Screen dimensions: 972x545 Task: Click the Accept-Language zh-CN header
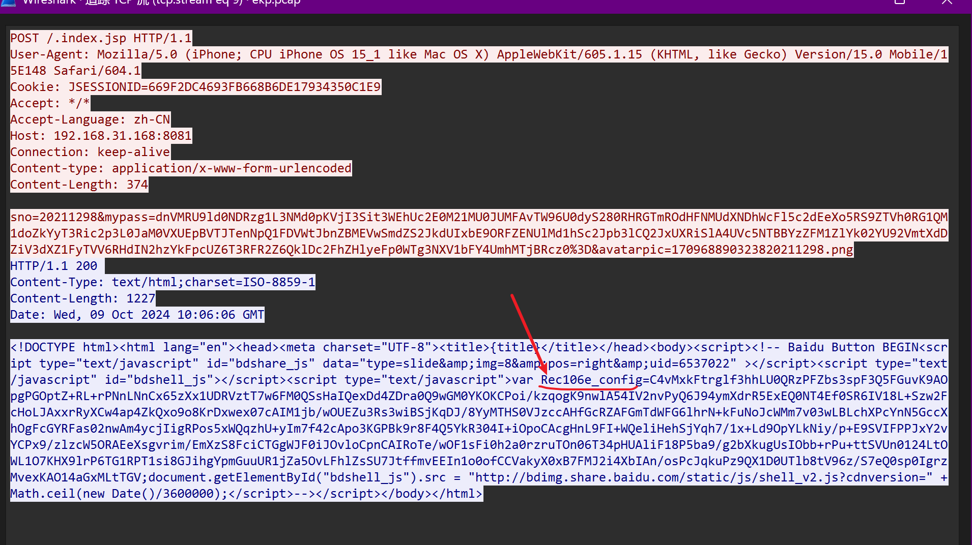(x=90, y=120)
